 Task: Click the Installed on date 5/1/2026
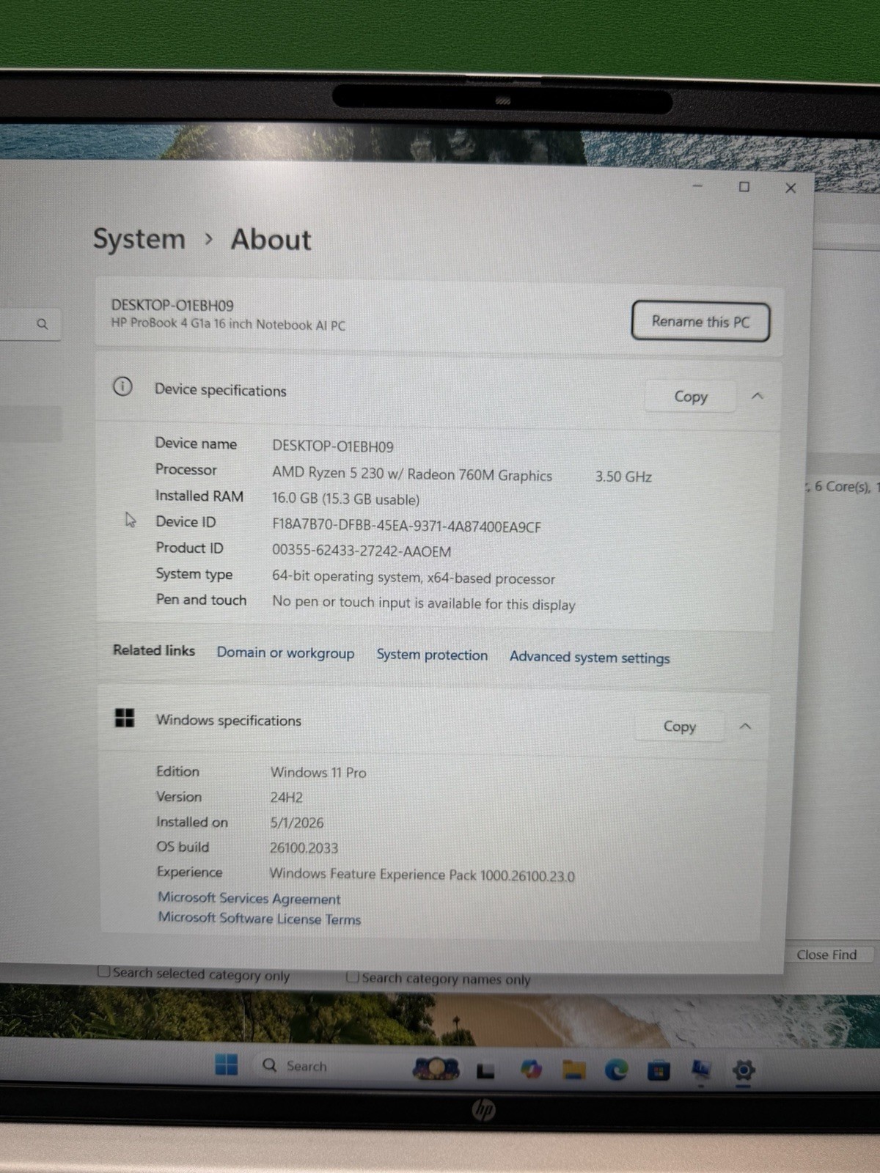click(296, 823)
